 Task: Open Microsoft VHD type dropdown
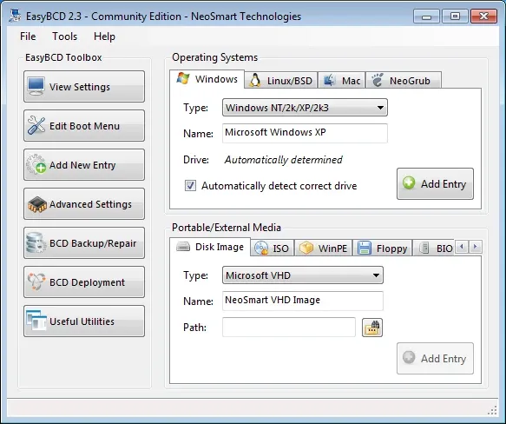click(303, 275)
